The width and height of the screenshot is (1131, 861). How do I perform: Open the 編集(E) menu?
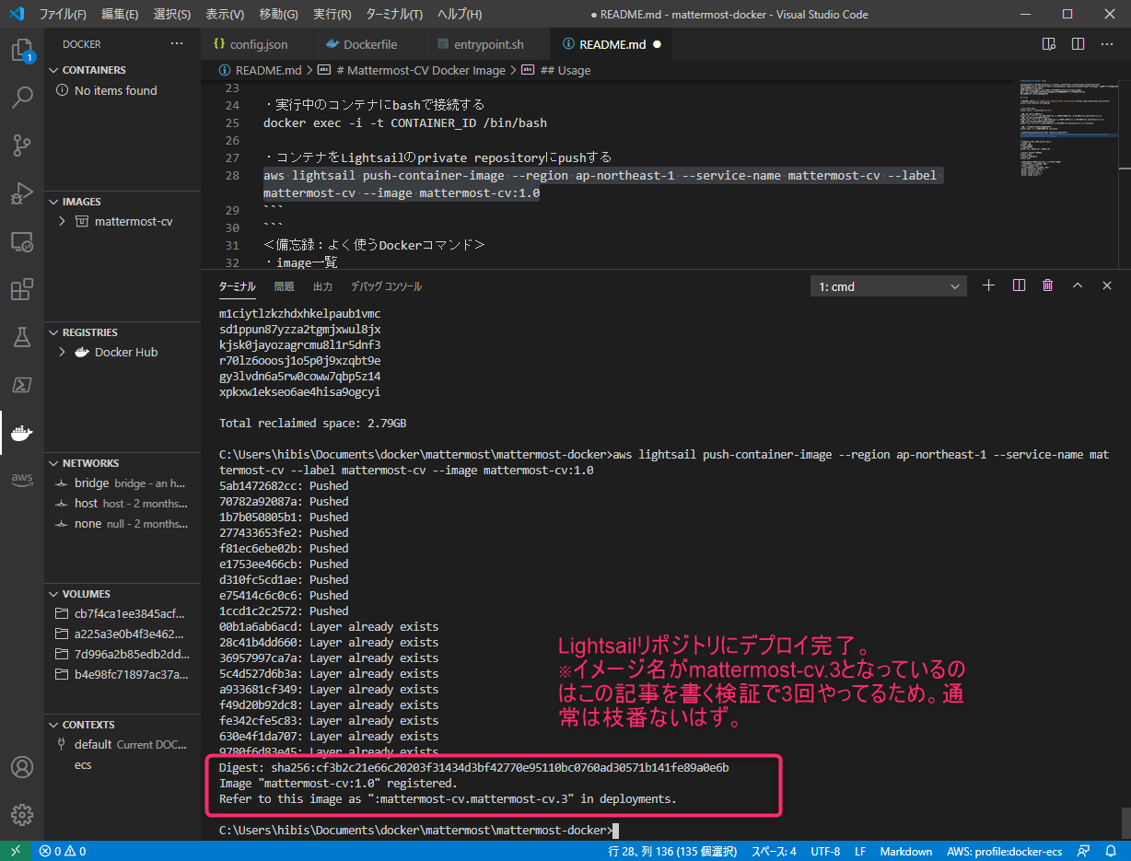point(120,14)
